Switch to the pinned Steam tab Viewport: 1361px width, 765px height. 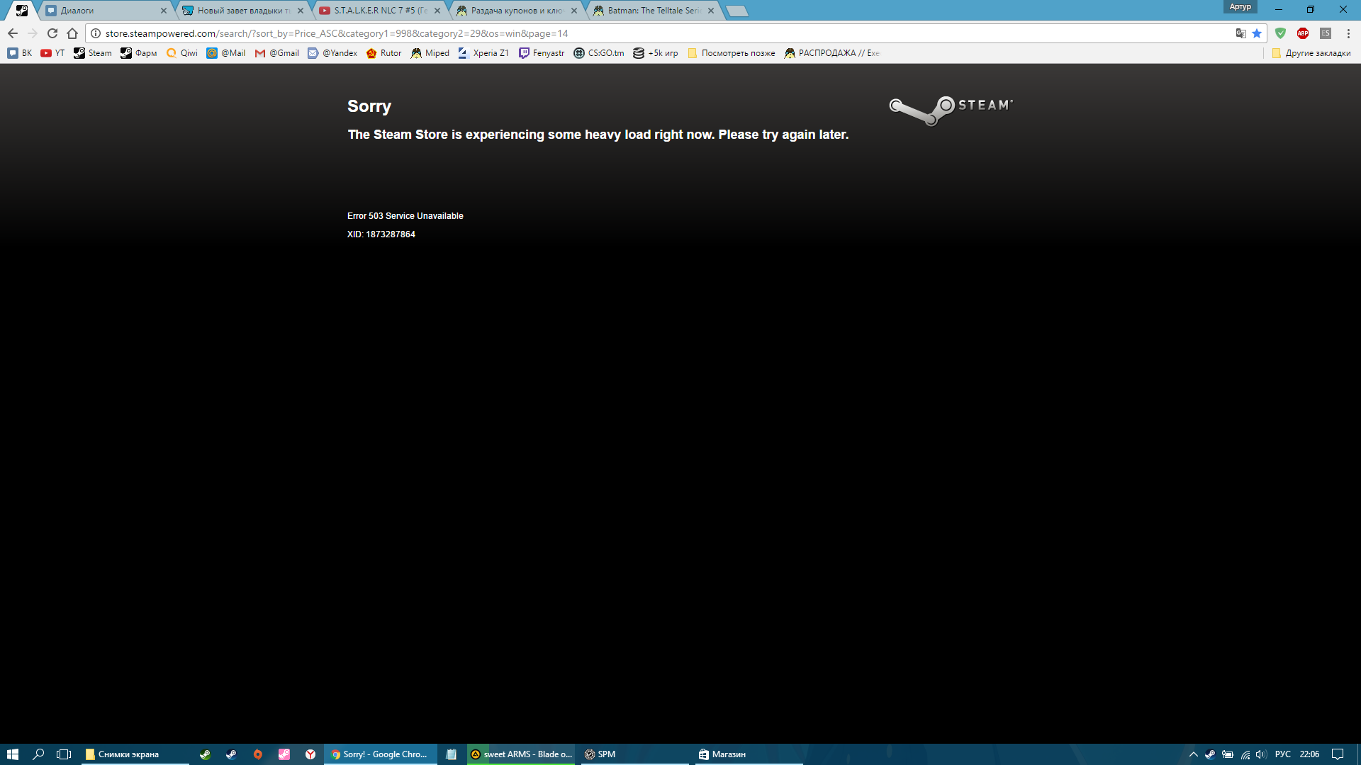point(22,11)
